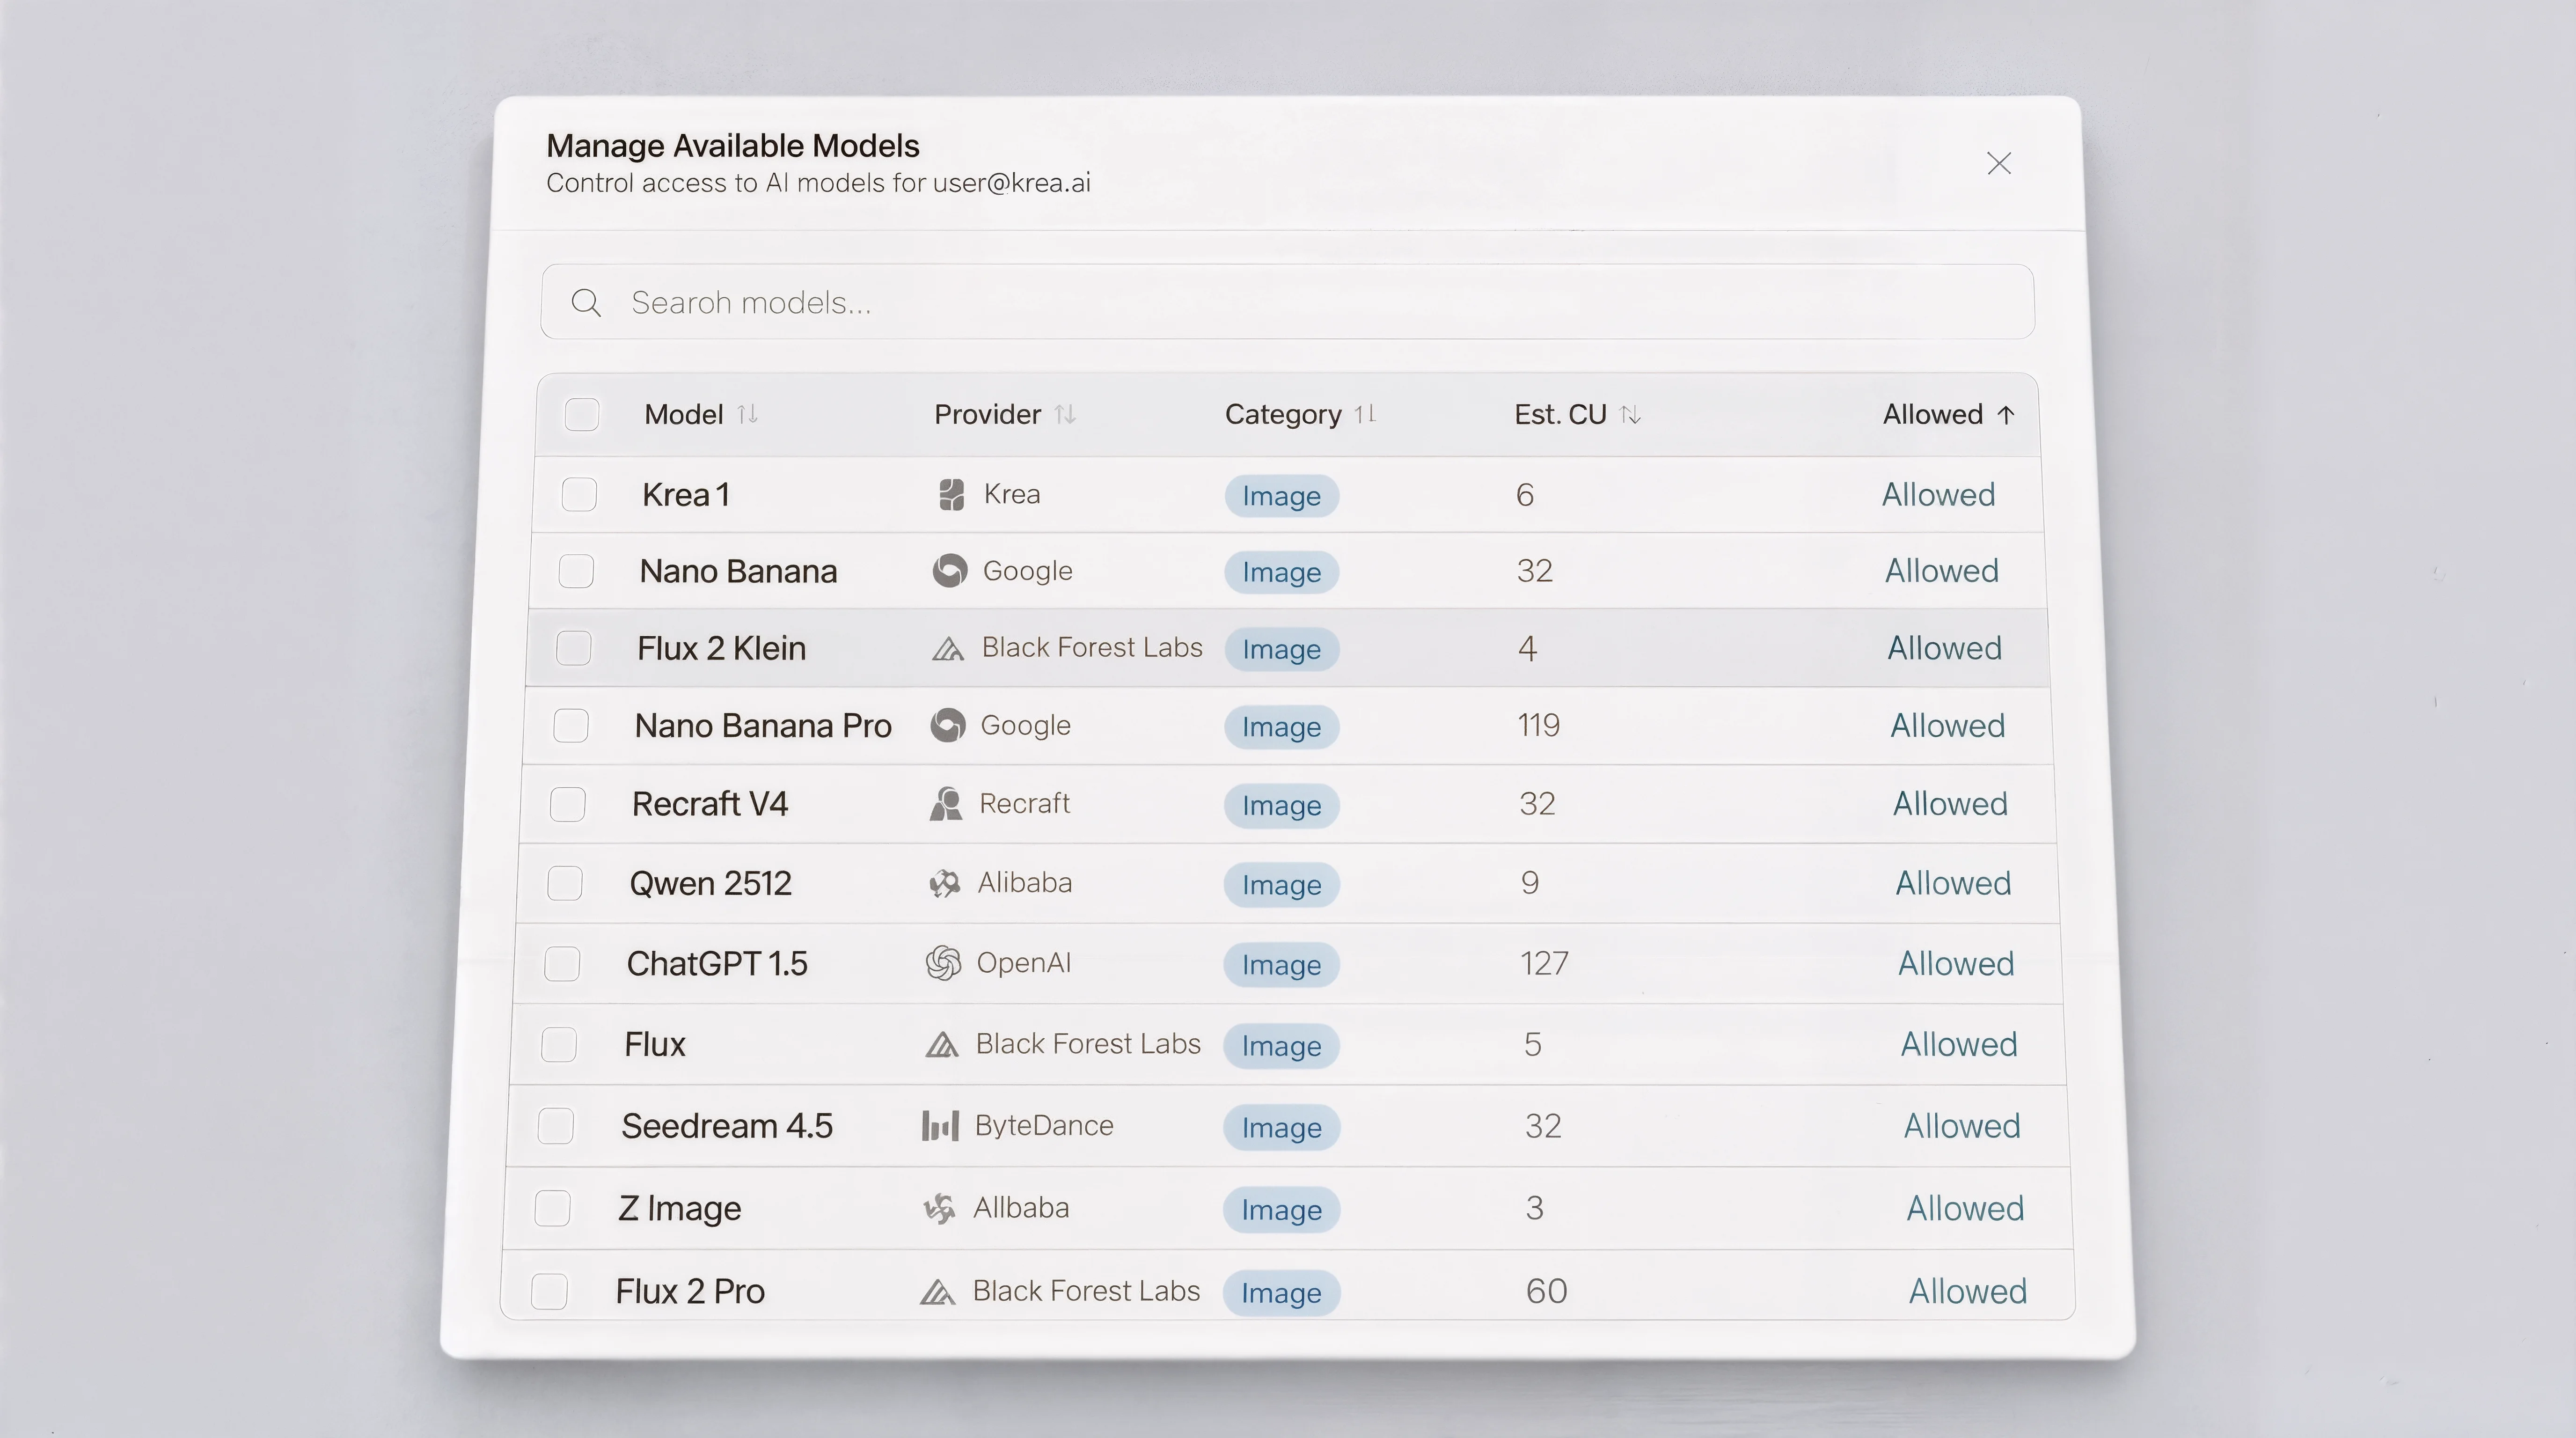Close the Manage Available Models dialog
This screenshot has width=2576, height=1438.
click(1998, 164)
